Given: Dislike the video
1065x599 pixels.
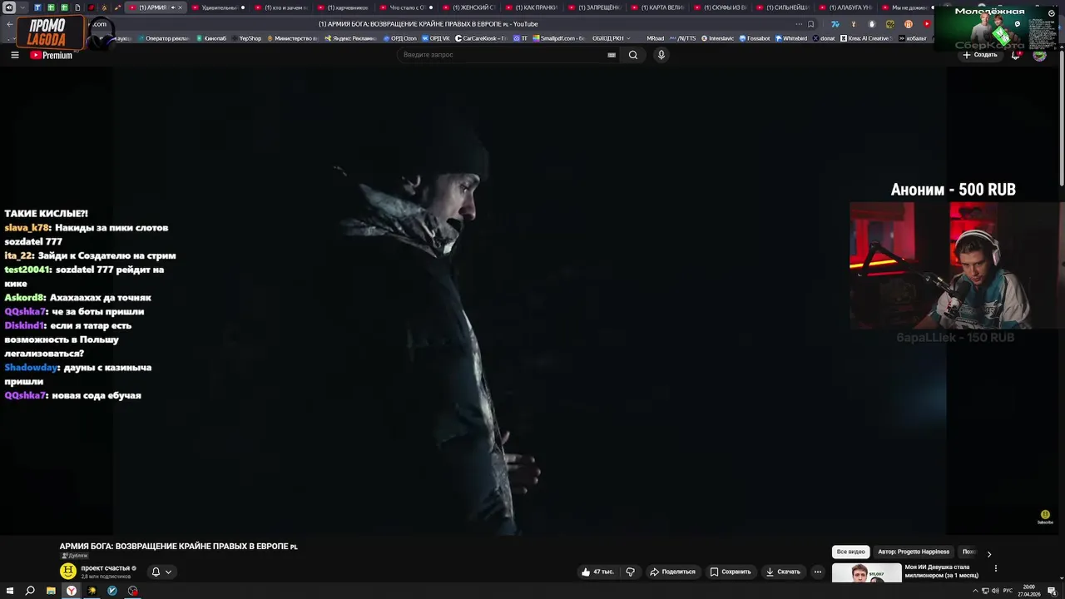Looking at the screenshot, I should [x=630, y=572].
